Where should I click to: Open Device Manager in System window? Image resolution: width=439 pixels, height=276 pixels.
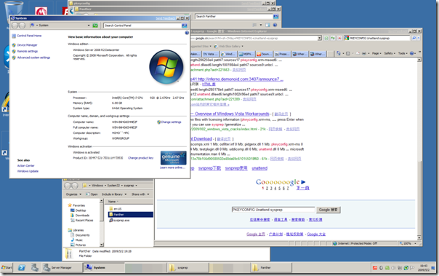coord(27,45)
